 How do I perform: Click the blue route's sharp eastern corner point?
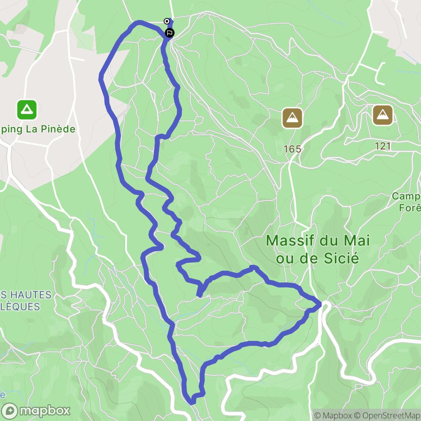coord(321,304)
